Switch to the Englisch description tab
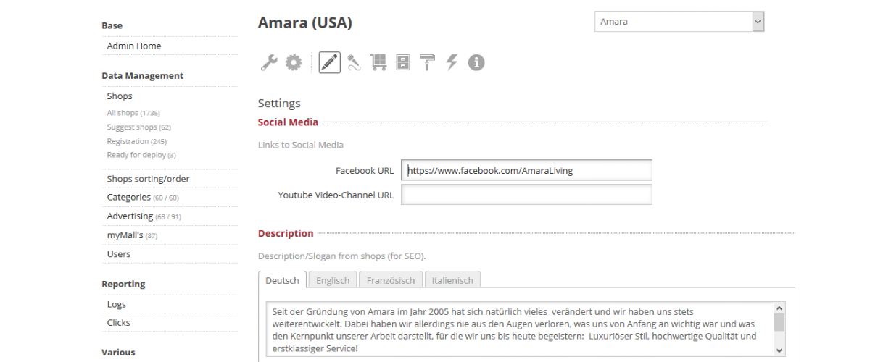 coord(333,280)
